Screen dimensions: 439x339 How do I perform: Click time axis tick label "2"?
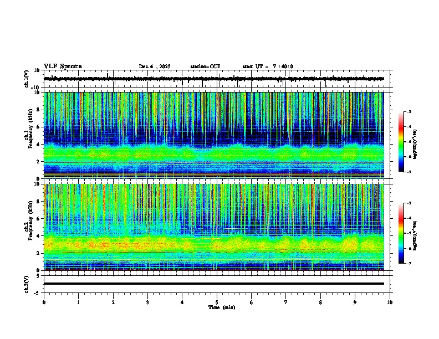113,302
